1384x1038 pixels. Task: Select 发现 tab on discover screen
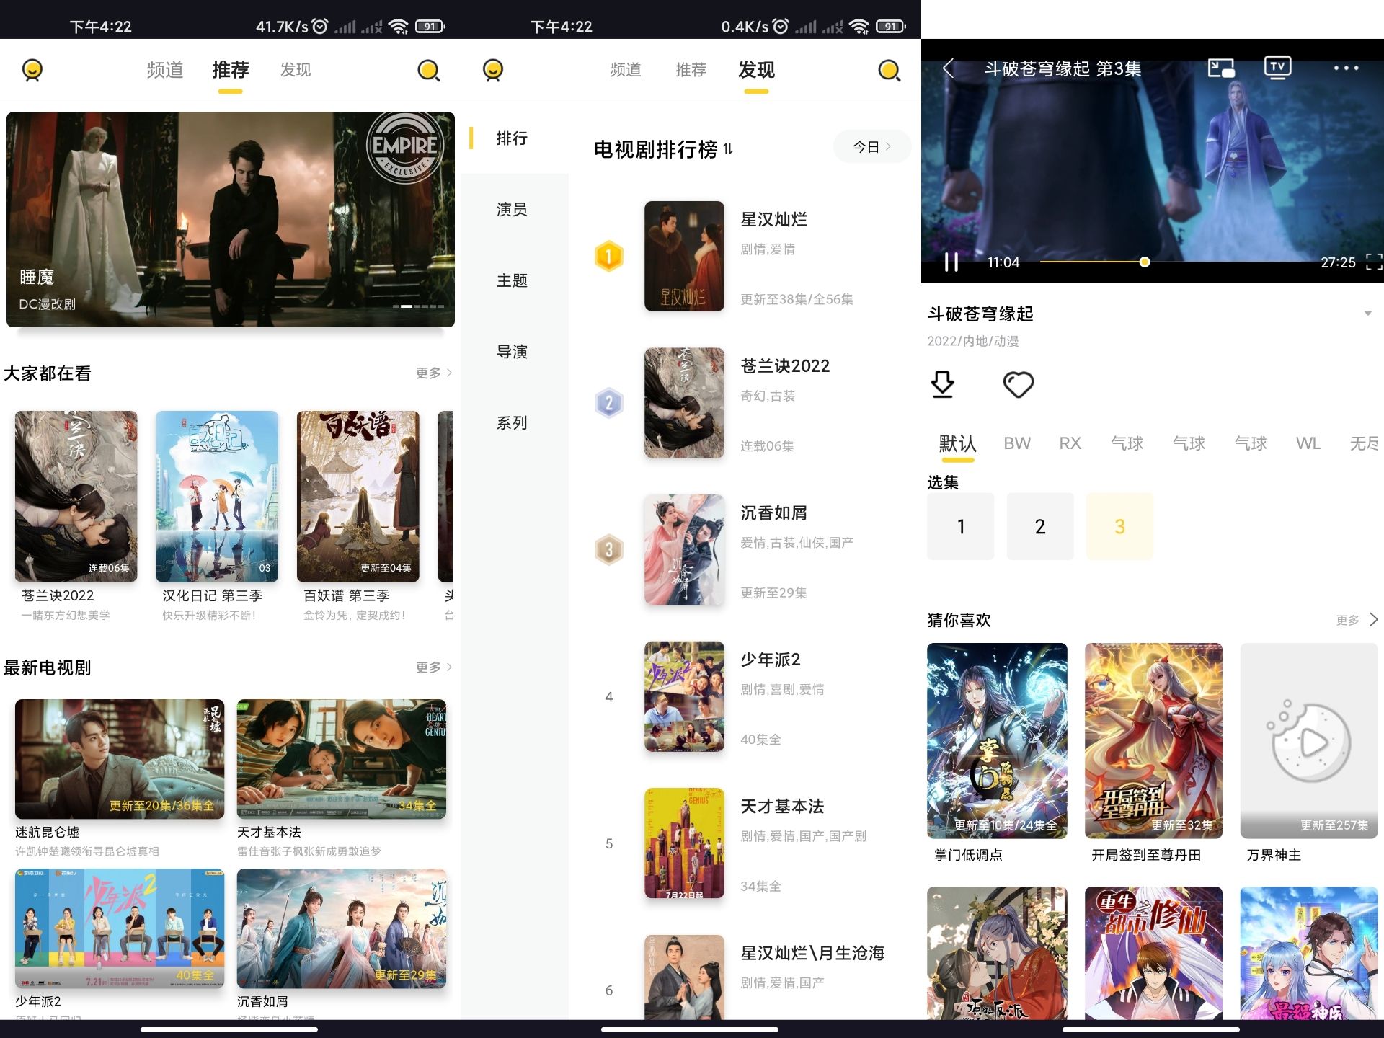(x=756, y=70)
